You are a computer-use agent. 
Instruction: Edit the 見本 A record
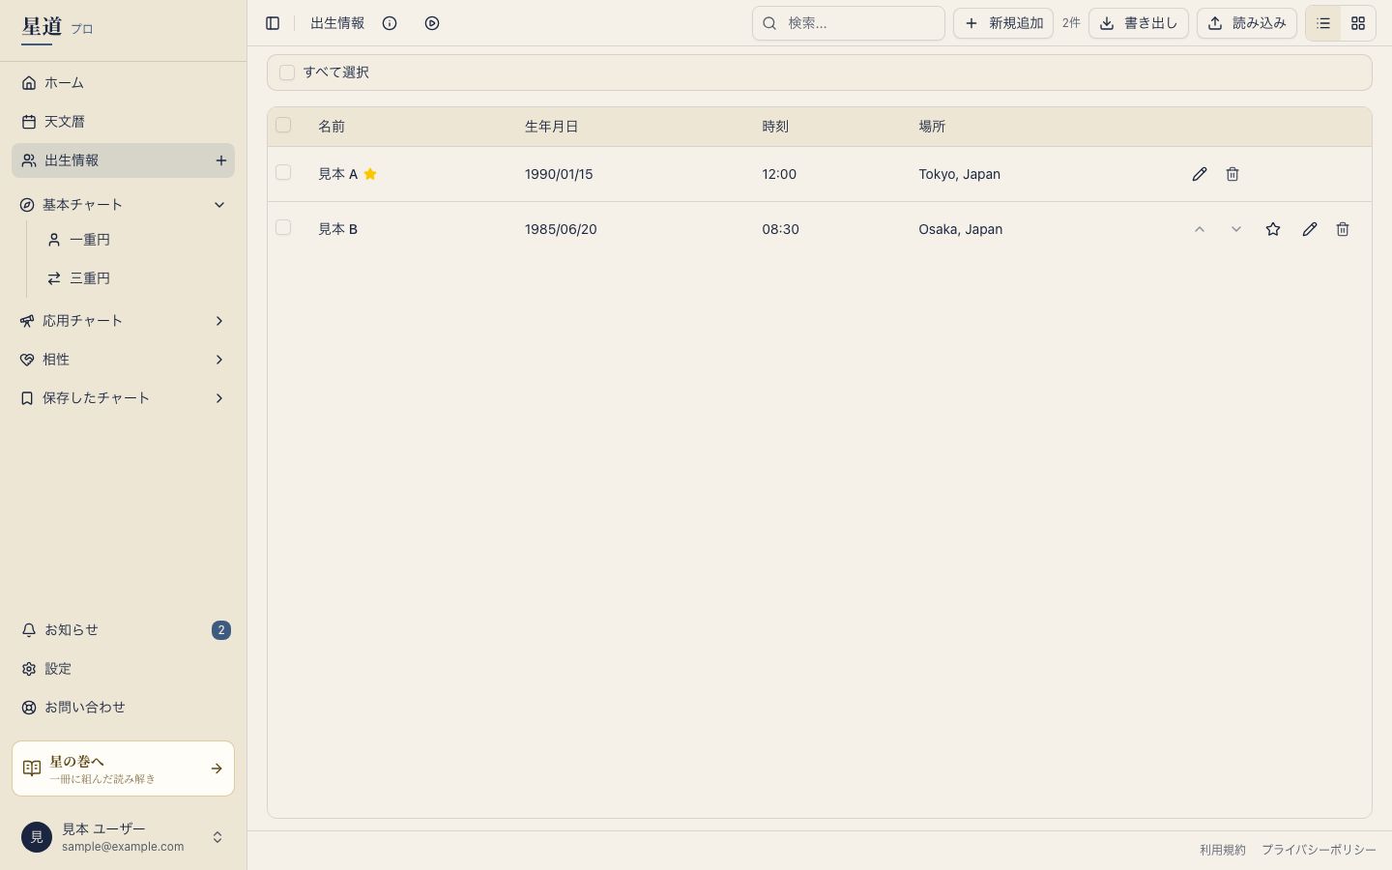(x=1200, y=174)
